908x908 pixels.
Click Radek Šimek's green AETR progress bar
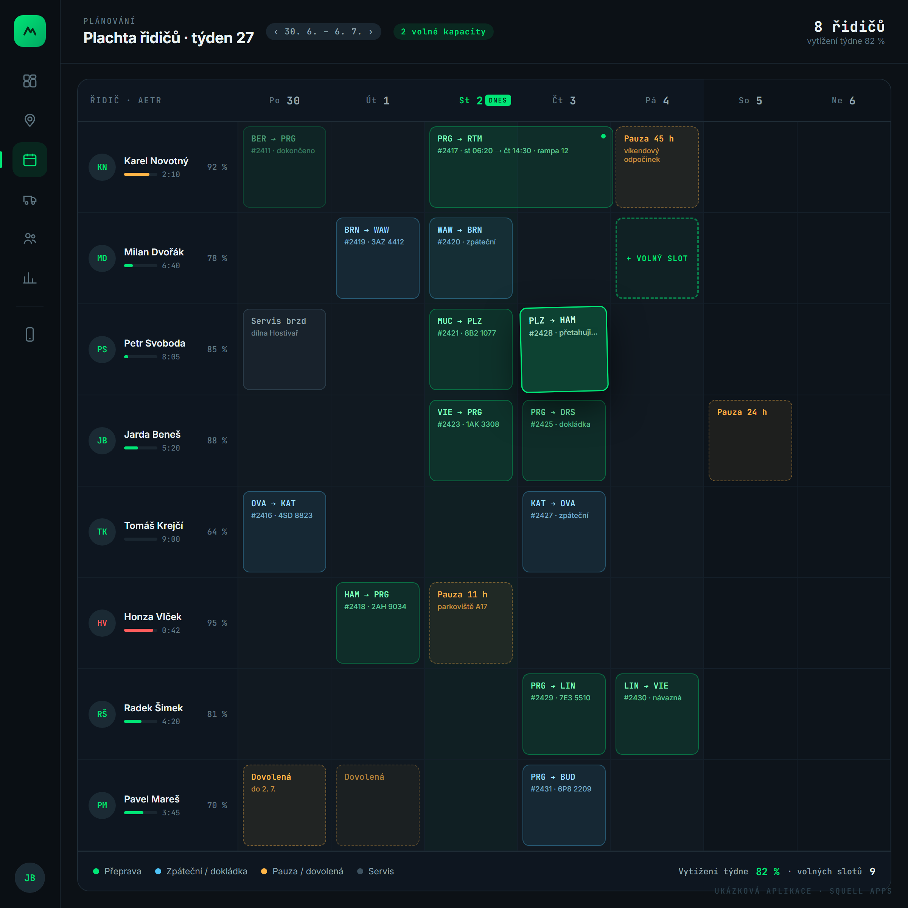tap(140, 721)
